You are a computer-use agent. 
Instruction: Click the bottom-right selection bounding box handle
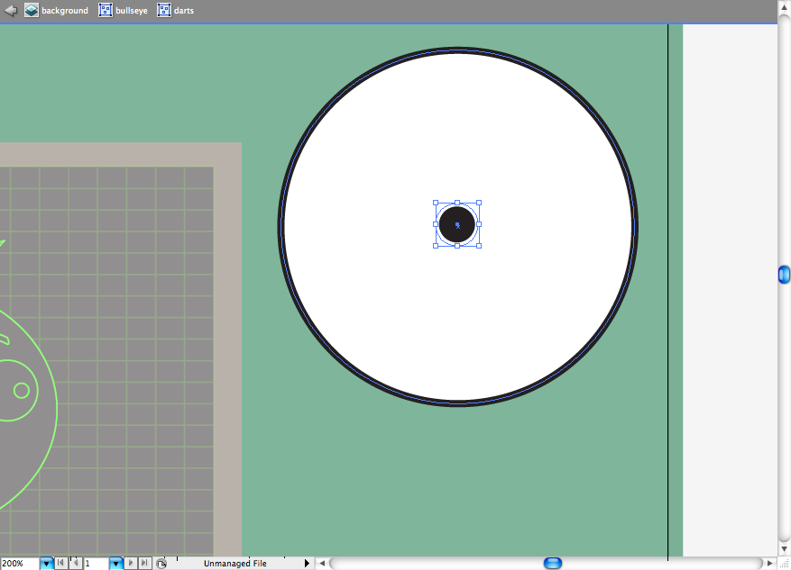479,246
